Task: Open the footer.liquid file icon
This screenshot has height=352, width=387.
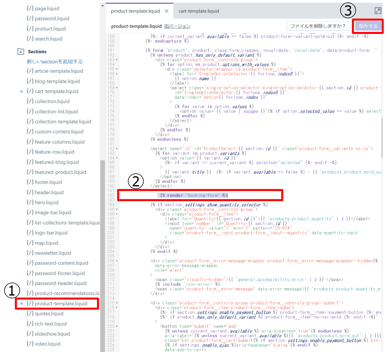Action: coord(30,182)
